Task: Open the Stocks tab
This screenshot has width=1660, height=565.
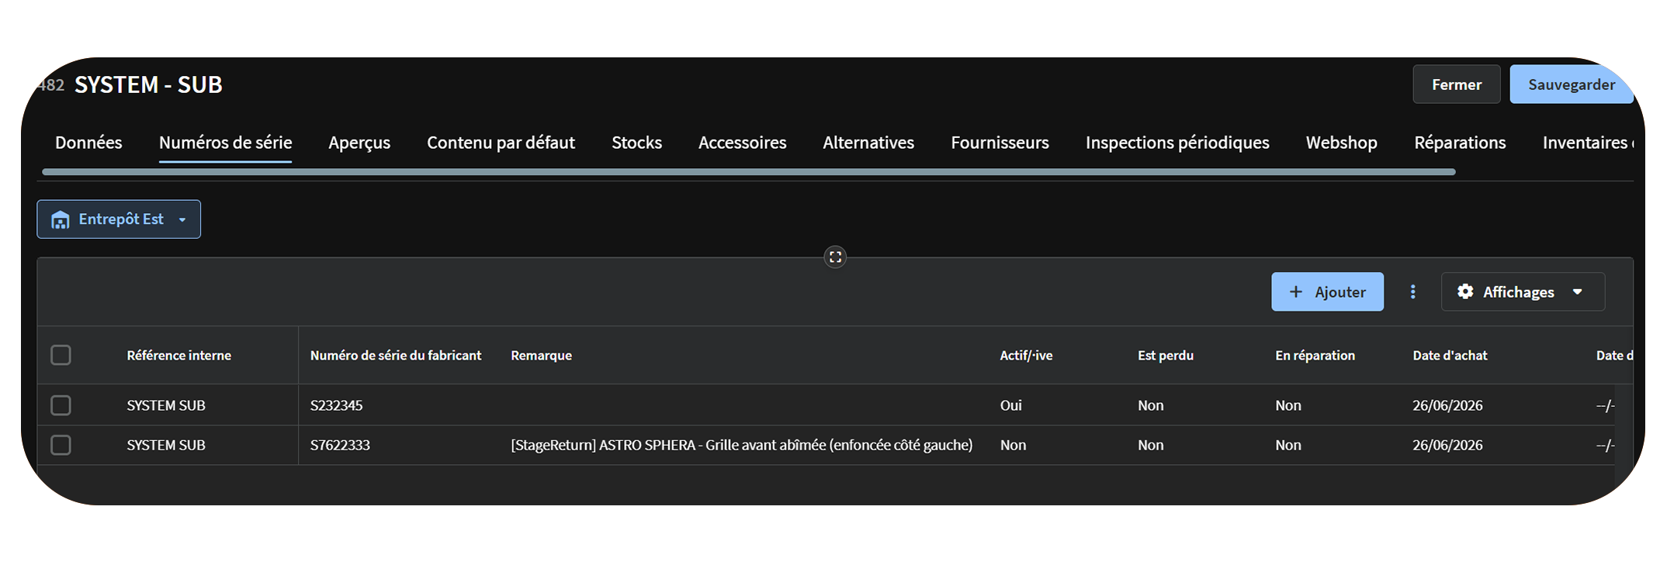Action: click(x=636, y=143)
